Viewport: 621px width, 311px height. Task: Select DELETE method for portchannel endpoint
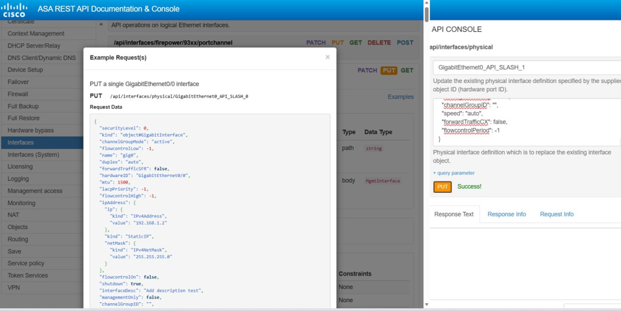(x=379, y=43)
